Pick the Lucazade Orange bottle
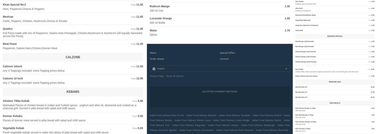Viewport: 376px width, 134px height. pyautogui.click(x=161, y=18)
